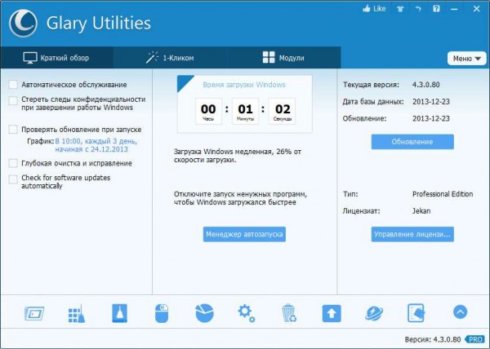The image size is (490, 349).
Task: Click the Glary Utilities title text
Action: (x=99, y=24)
